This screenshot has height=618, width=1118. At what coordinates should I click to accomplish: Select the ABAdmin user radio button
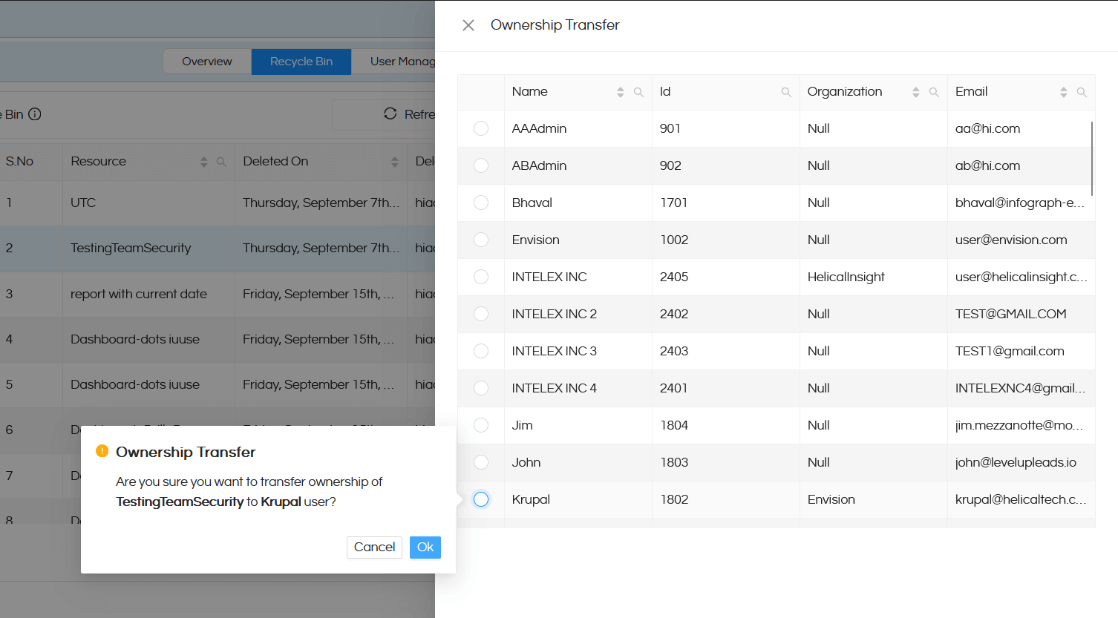coord(481,165)
